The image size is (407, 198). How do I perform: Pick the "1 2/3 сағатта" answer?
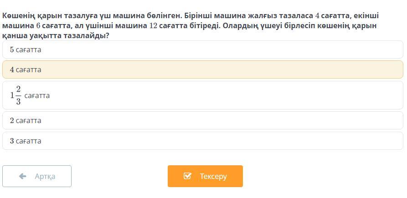(202, 95)
